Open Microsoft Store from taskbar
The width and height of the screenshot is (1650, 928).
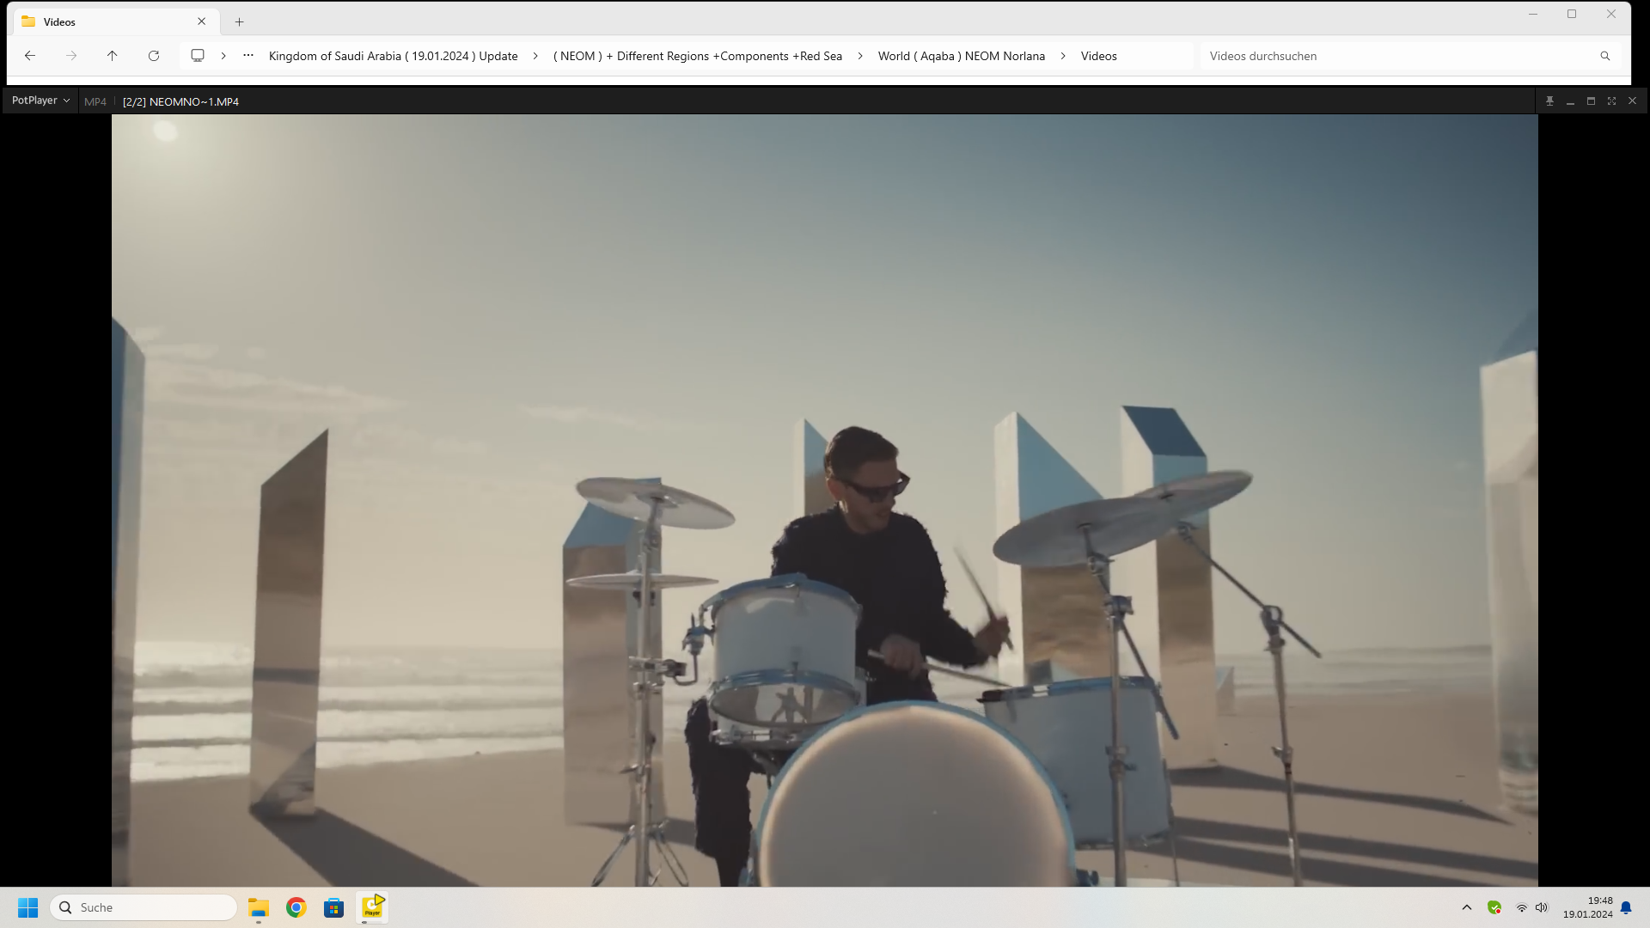pos(334,907)
